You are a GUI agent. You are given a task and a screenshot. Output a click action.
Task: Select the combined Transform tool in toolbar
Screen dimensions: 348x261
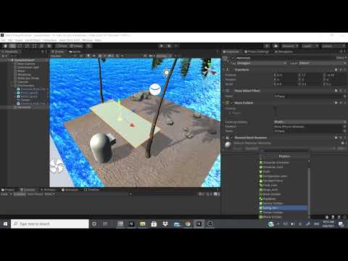[x=41, y=46]
